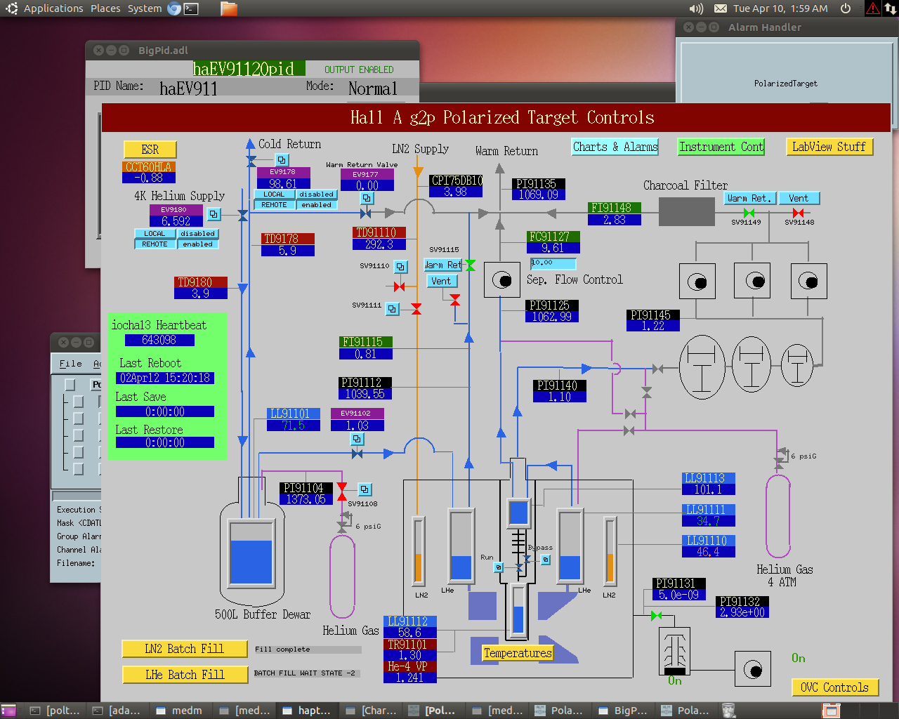Select enabled for EV9178
Viewport: 899px width, 719px height.
tap(316, 205)
